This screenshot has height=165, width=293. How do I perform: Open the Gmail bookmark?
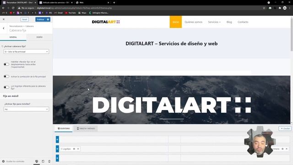coord(59,13)
